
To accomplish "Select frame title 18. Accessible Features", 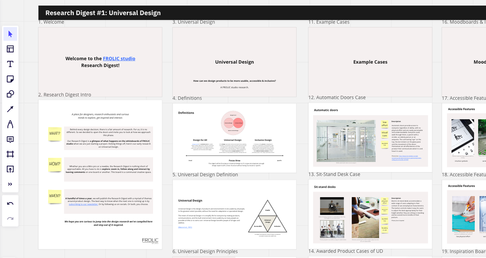I will [464, 175].
